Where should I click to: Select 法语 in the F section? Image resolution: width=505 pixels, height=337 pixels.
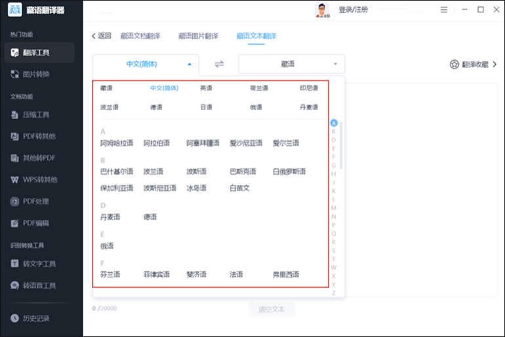(x=236, y=274)
